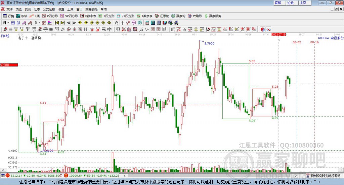Click the 老子十二宫结构 chart label
Screen dimensions: 344x185
(x=30, y=38)
